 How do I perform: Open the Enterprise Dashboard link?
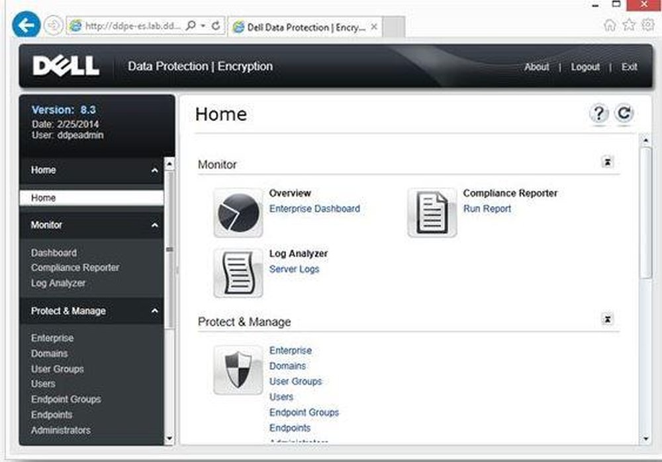314,209
